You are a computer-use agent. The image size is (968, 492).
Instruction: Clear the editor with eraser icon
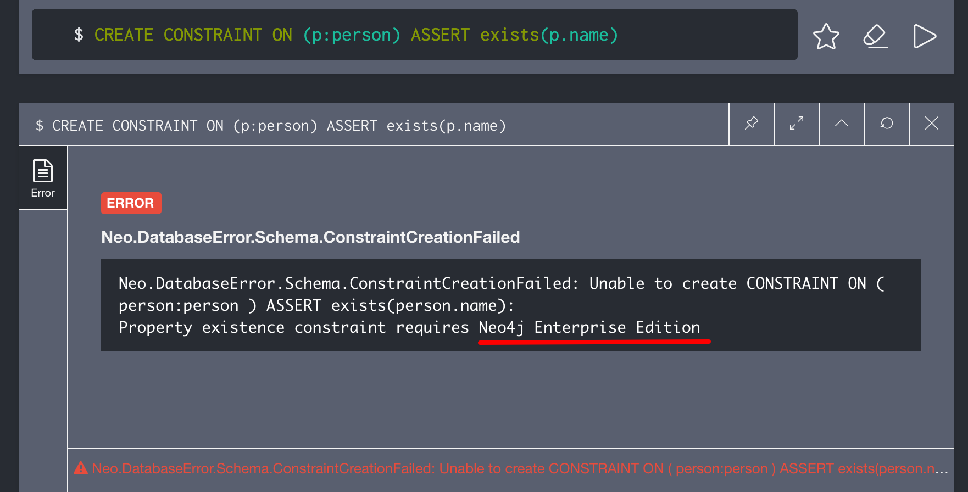tap(875, 36)
